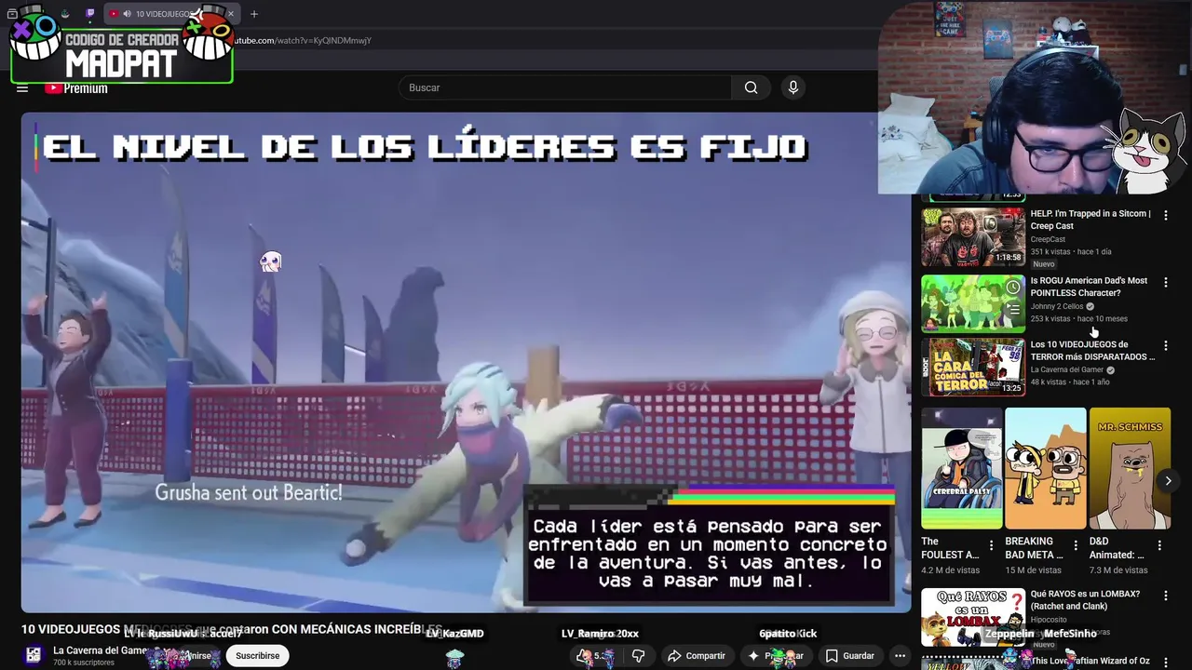The width and height of the screenshot is (1192, 670).
Task: Open options menu for LOMBAX video
Action: pyautogui.click(x=1165, y=596)
